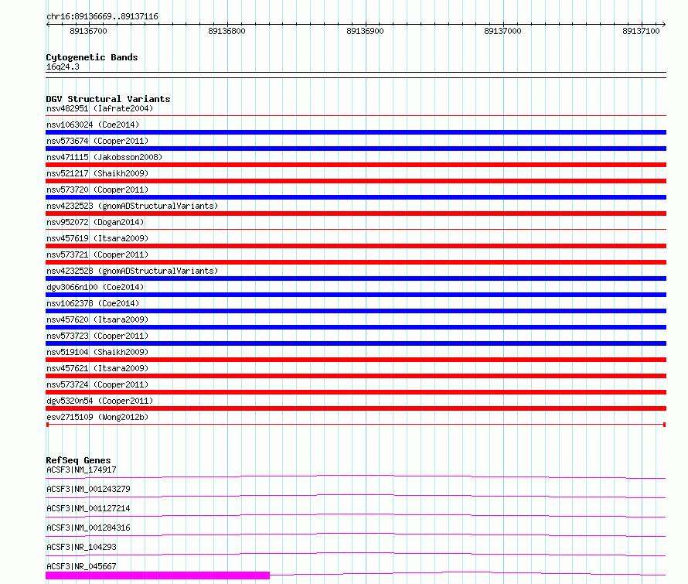Click the red bar under nsv4232523
Screen dimensions: 688x584
356,213
